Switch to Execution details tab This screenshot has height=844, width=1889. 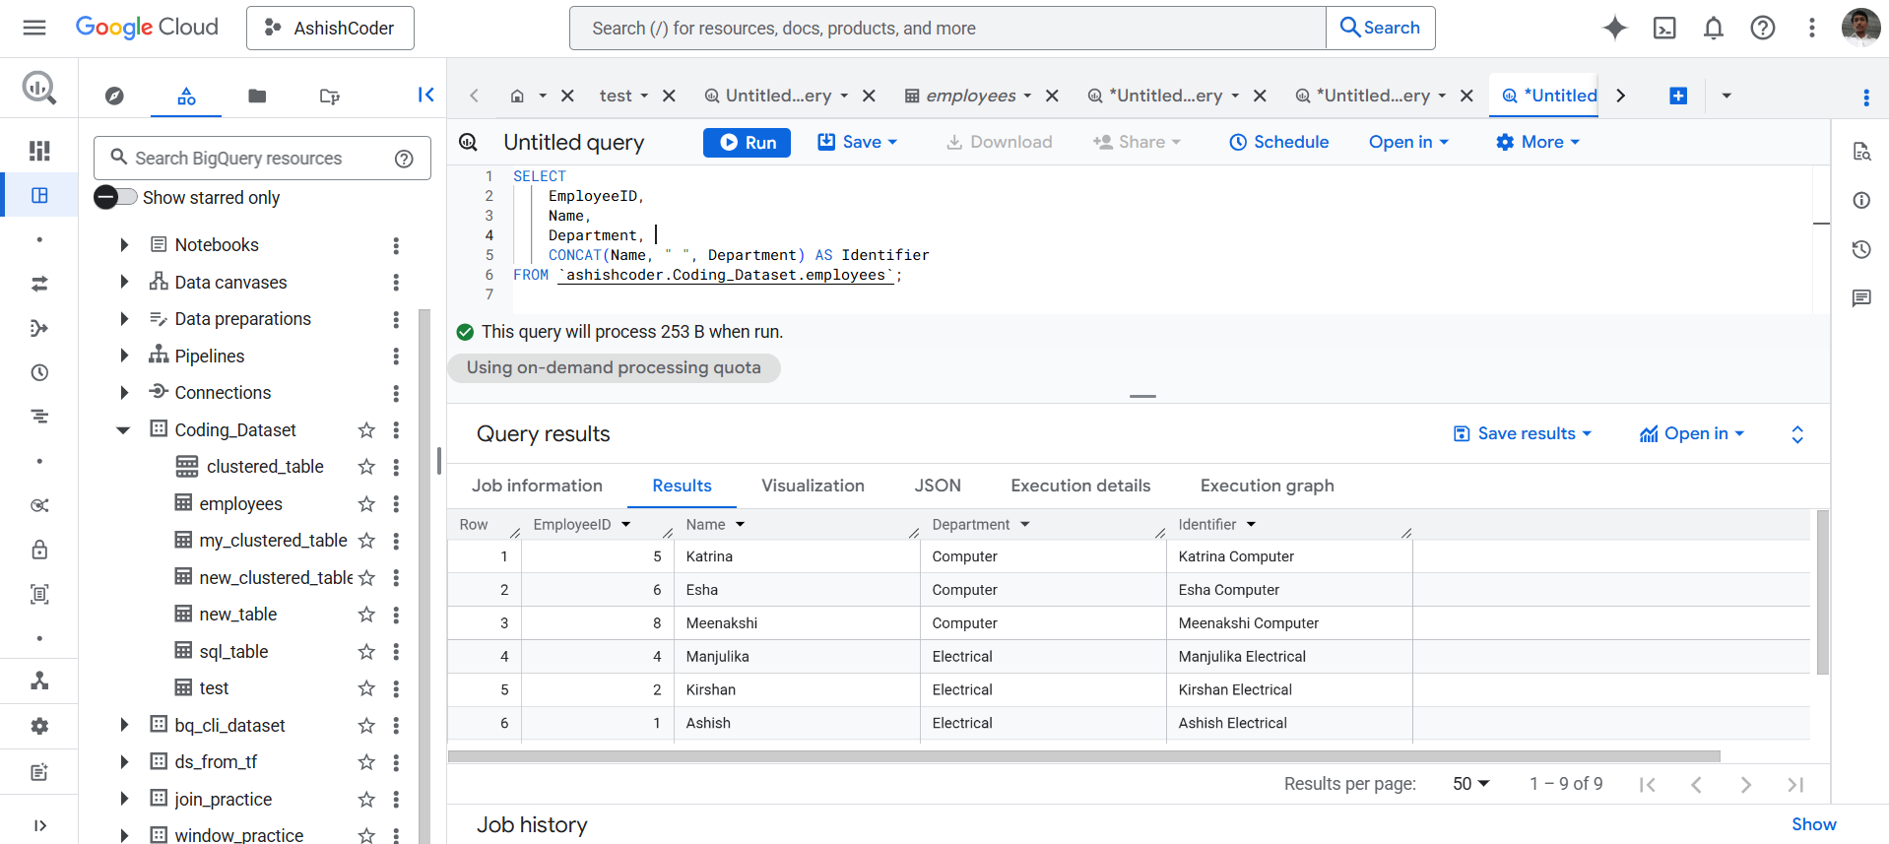point(1080,486)
